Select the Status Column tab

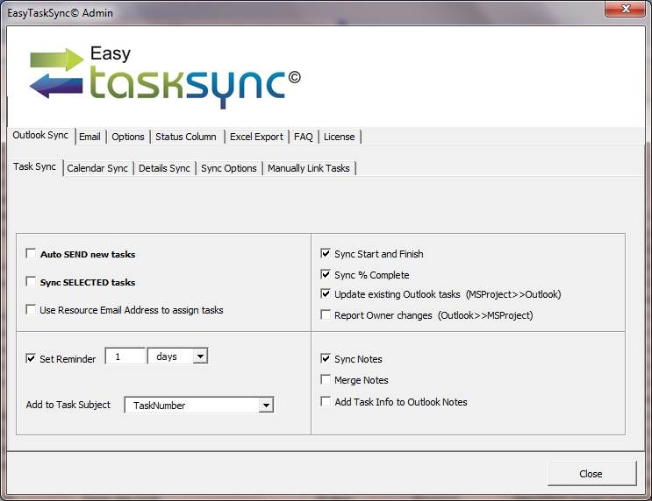click(x=186, y=137)
